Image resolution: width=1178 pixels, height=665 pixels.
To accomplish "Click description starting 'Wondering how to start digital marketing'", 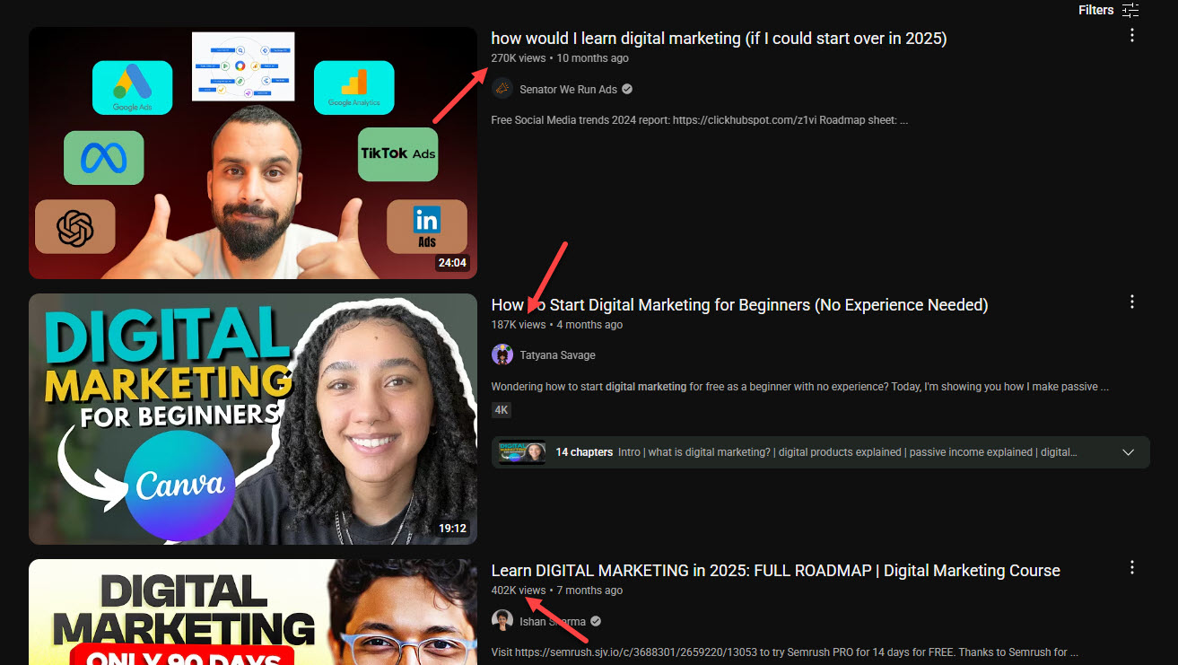I will click(x=800, y=387).
